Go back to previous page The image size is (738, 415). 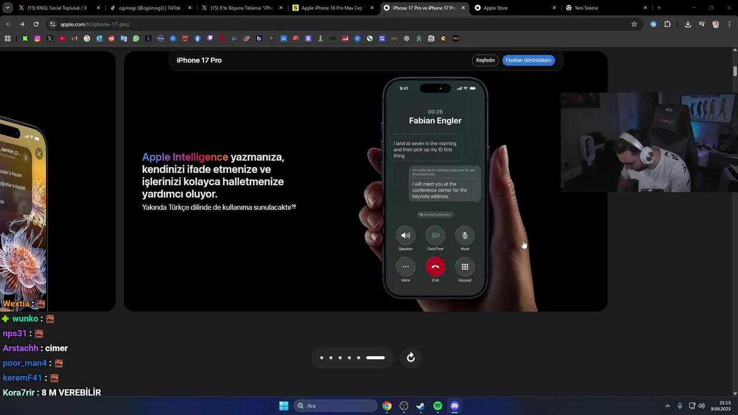point(8,24)
